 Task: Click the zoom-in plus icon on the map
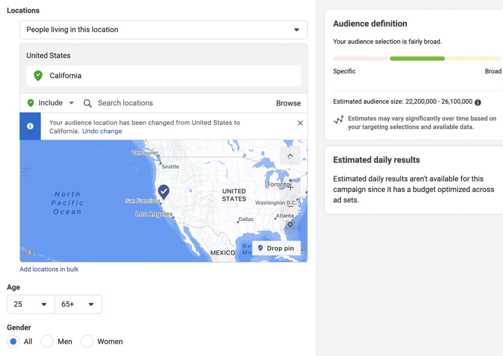(x=290, y=187)
